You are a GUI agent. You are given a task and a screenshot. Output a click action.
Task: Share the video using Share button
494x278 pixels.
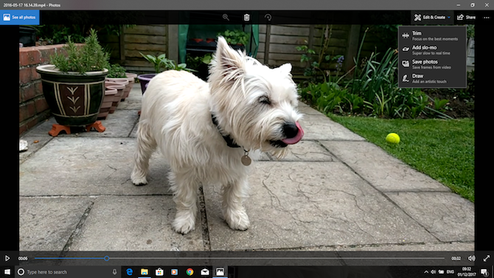[x=467, y=18]
